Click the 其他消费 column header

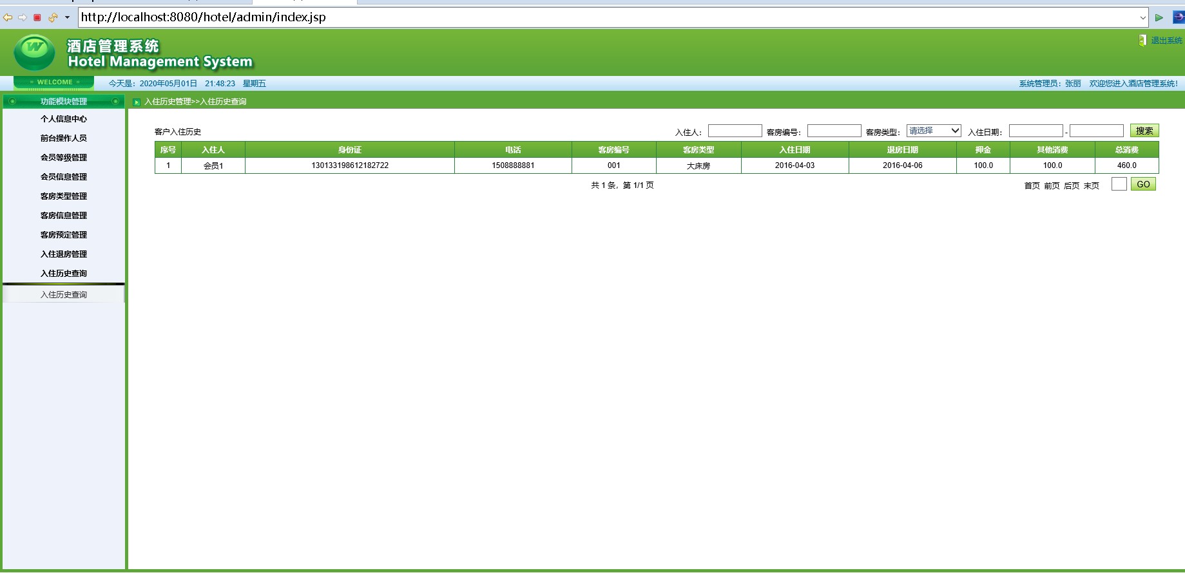(1053, 150)
